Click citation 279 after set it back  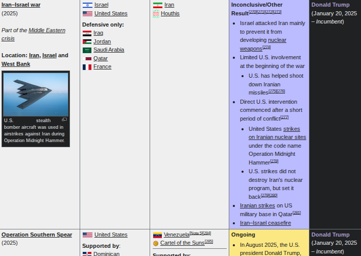265,195
